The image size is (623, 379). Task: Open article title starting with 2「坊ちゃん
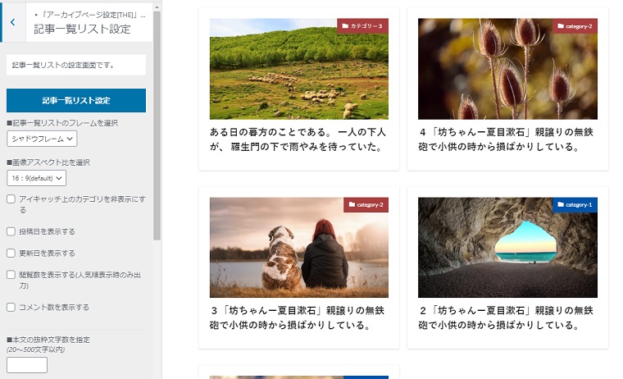pyautogui.click(x=506, y=317)
